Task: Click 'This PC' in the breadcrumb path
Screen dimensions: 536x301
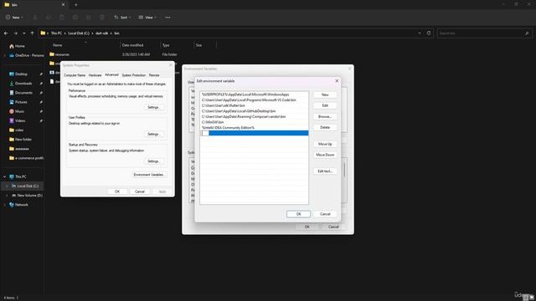Action: (x=56, y=33)
